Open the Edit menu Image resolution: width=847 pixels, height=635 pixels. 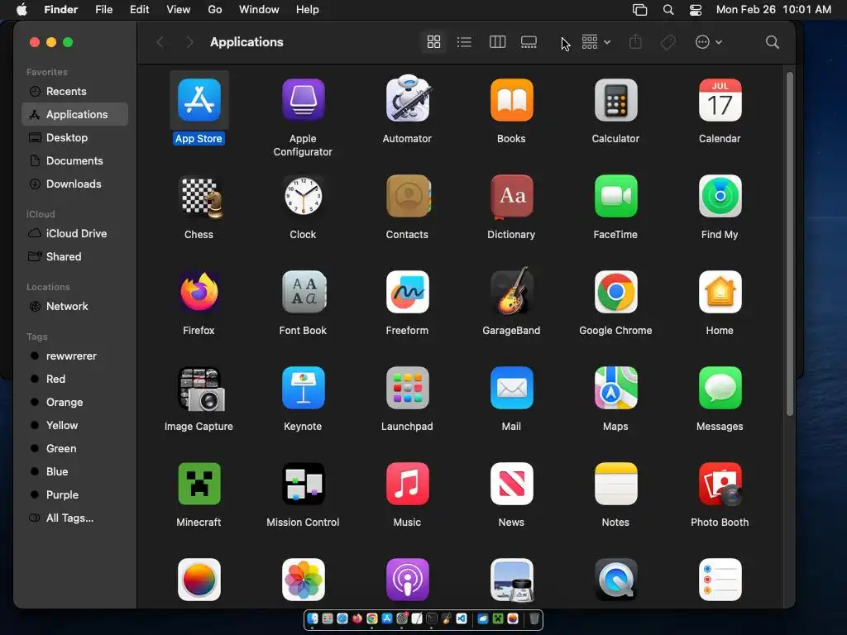[139, 10]
